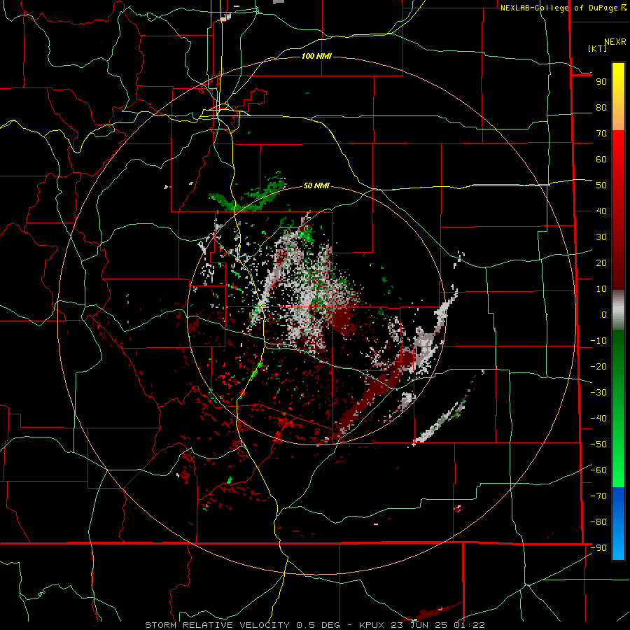The image size is (630, 630).
Task: Click the 80 value on the velocity scale
Action: 601,108
